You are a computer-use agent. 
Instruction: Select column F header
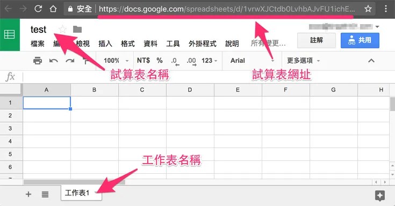[x=285, y=90]
